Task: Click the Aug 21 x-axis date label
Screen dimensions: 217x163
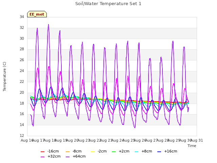Action: [x=84, y=140]
